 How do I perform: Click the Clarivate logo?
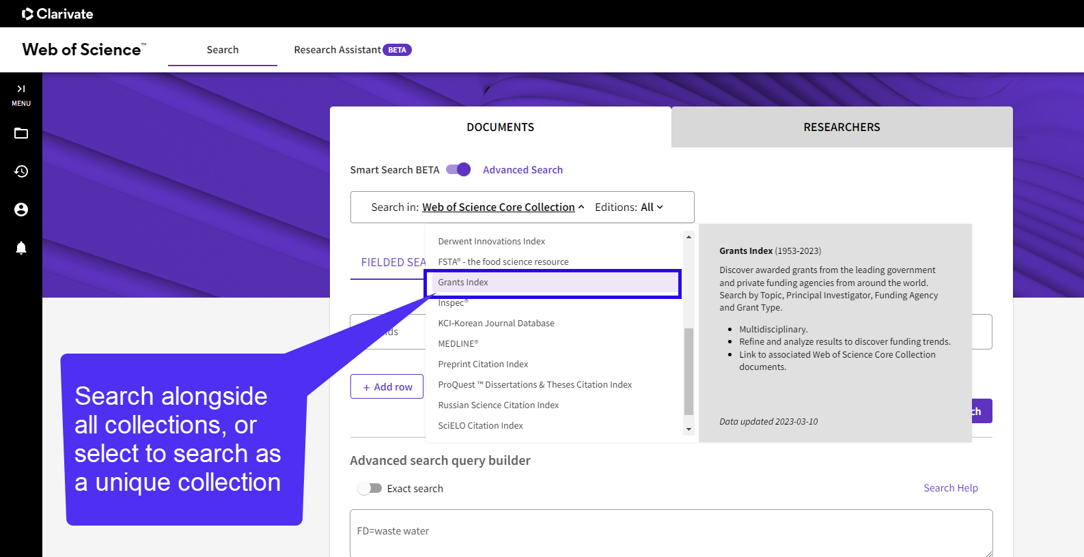tap(57, 14)
